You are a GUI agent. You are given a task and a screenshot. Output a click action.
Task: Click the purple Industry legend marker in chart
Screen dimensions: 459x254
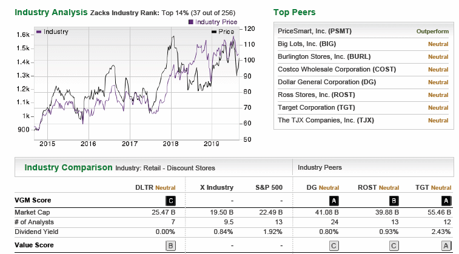39,32
